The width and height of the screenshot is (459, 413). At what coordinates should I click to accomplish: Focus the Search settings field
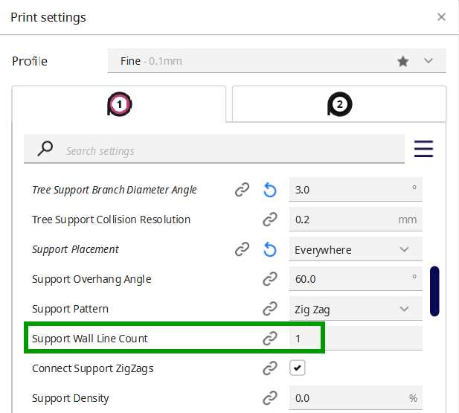tap(214, 149)
